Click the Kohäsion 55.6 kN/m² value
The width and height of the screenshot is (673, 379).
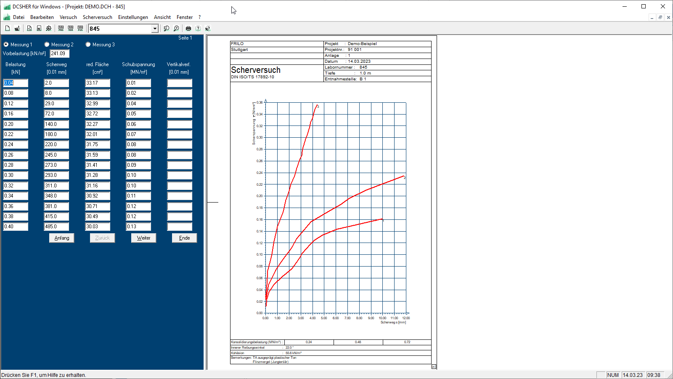coord(294,353)
